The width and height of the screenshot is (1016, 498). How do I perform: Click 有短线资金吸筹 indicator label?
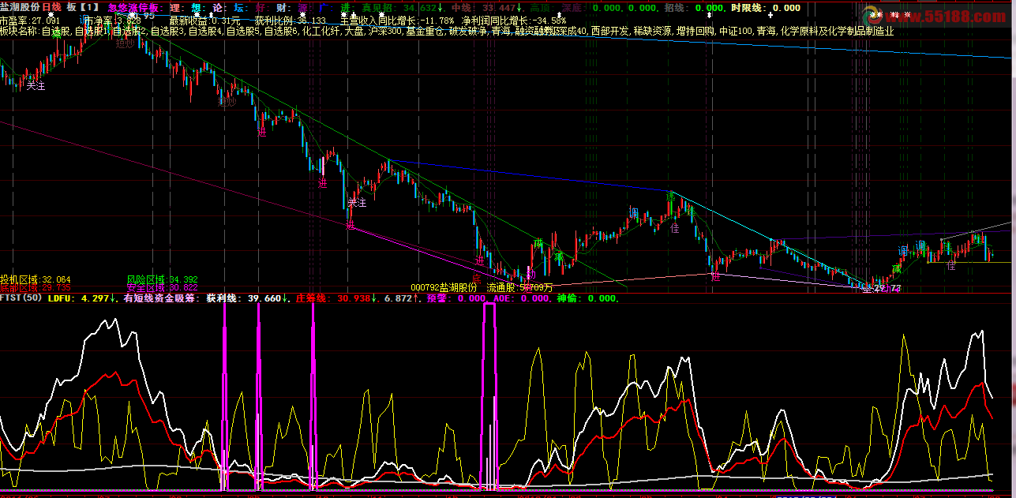point(159,298)
